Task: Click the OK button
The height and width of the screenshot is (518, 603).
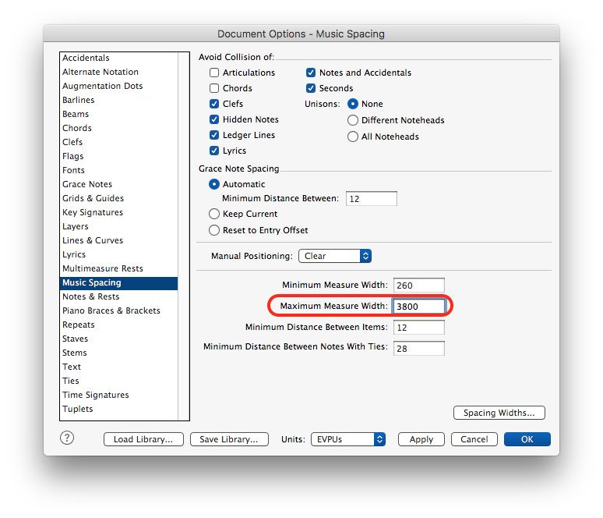Action: pos(527,439)
